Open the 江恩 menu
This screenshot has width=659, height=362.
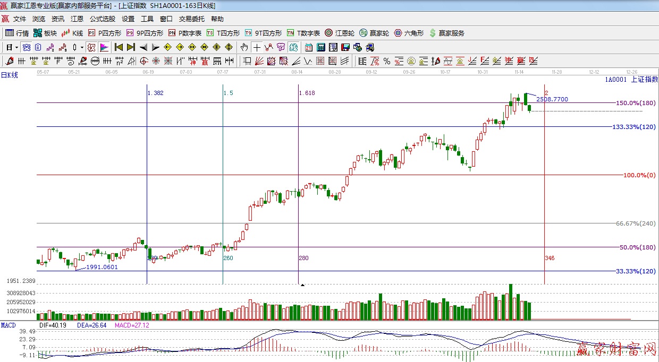(77, 19)
